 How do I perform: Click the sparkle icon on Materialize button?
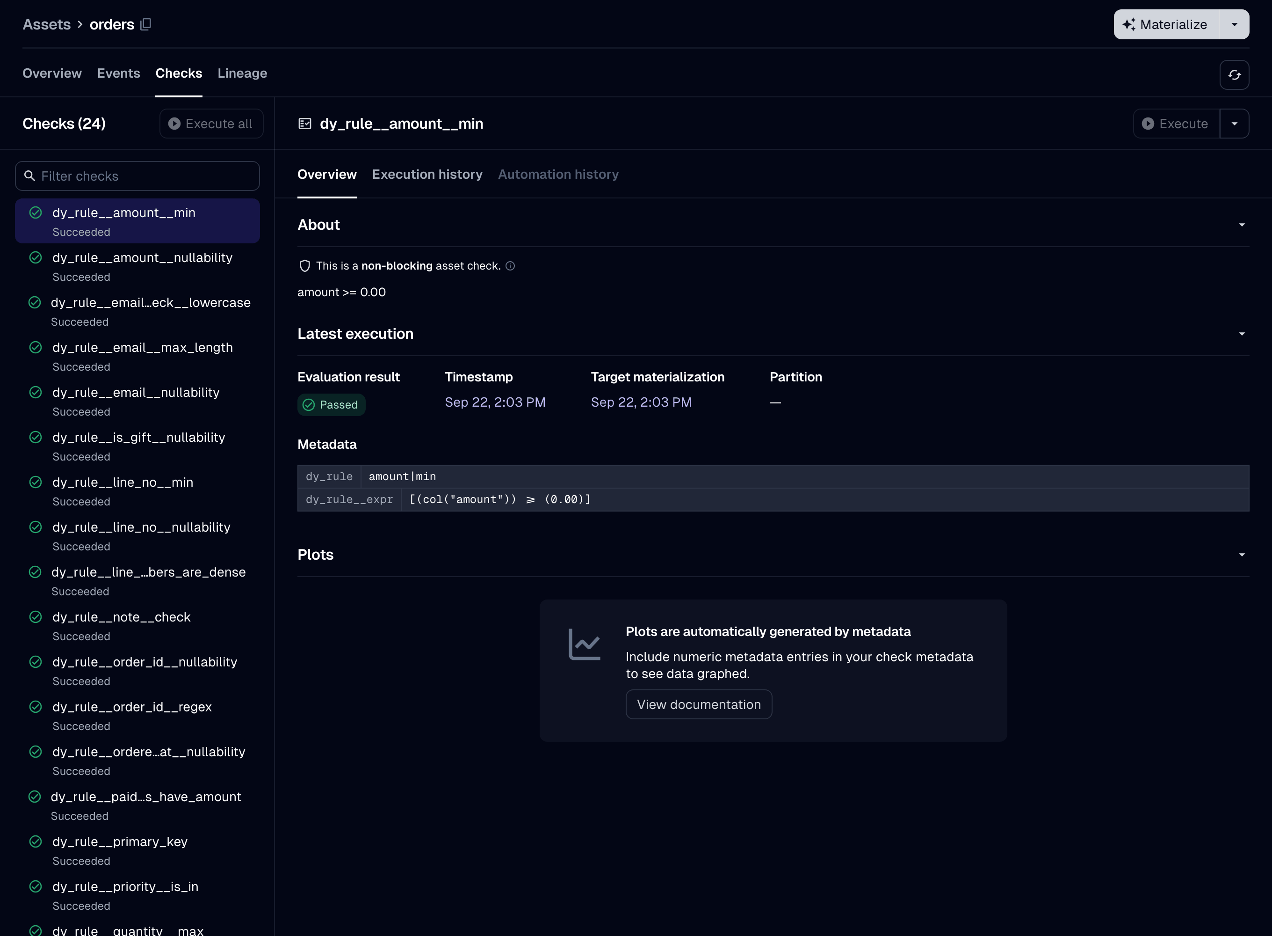click(x=1129, y=24)
